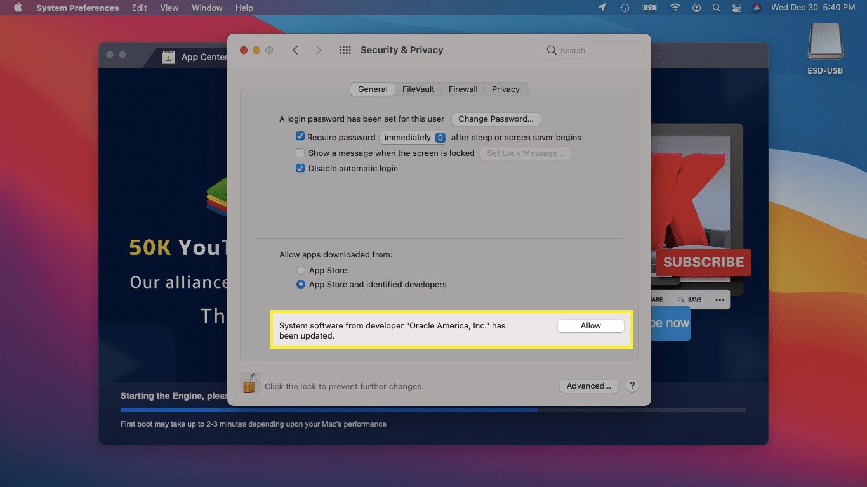Click "Allow apps downloaded from:" label
This screenshot has height=487, width=867.
336,254
